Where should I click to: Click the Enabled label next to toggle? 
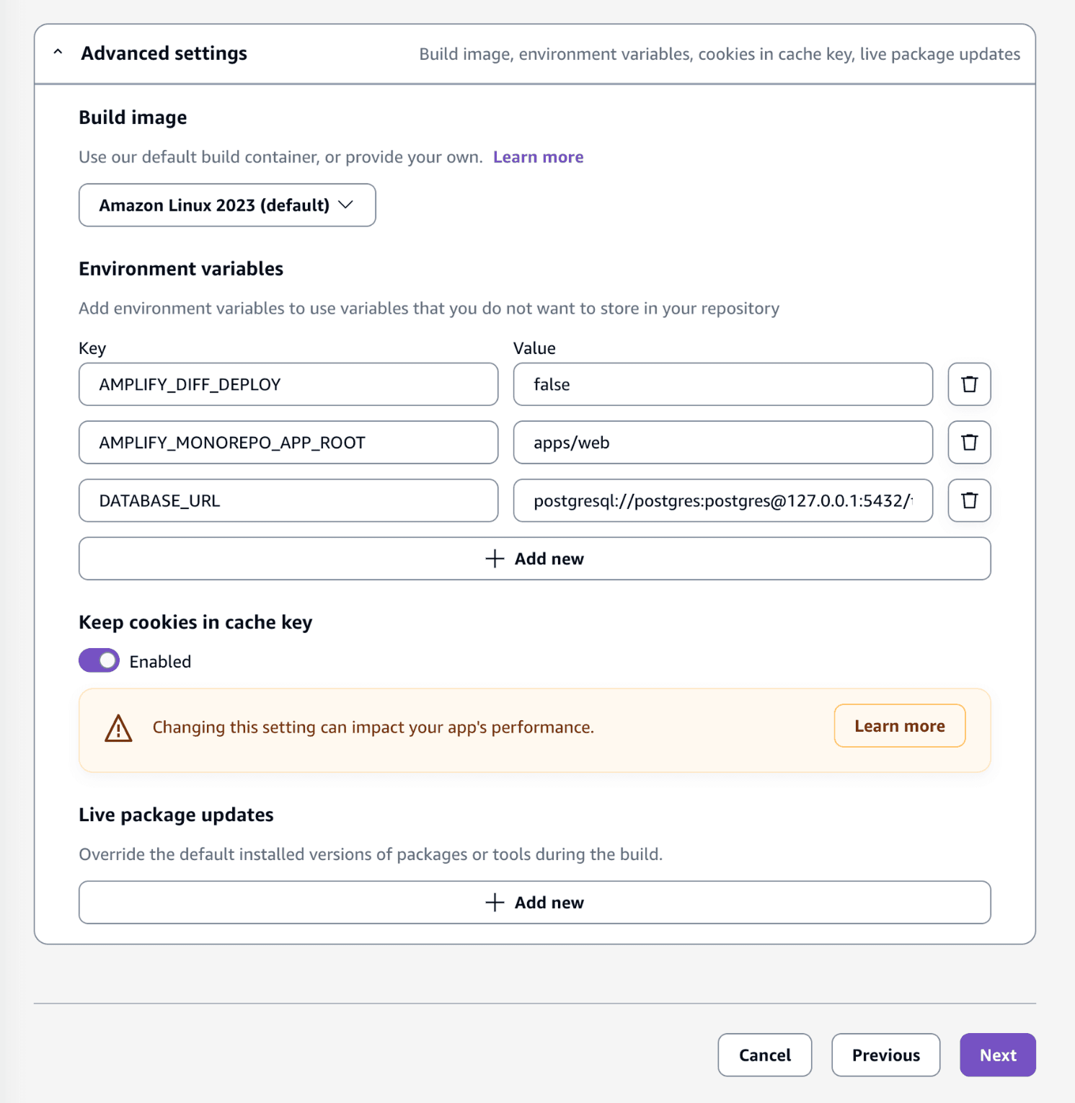tap(160, 662)
